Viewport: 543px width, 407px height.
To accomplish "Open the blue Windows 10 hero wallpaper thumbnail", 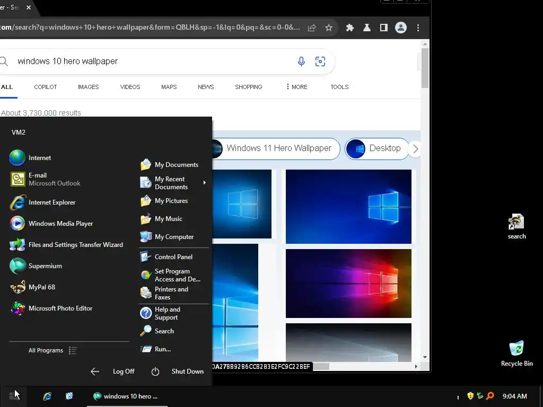I will pos(348,207).
